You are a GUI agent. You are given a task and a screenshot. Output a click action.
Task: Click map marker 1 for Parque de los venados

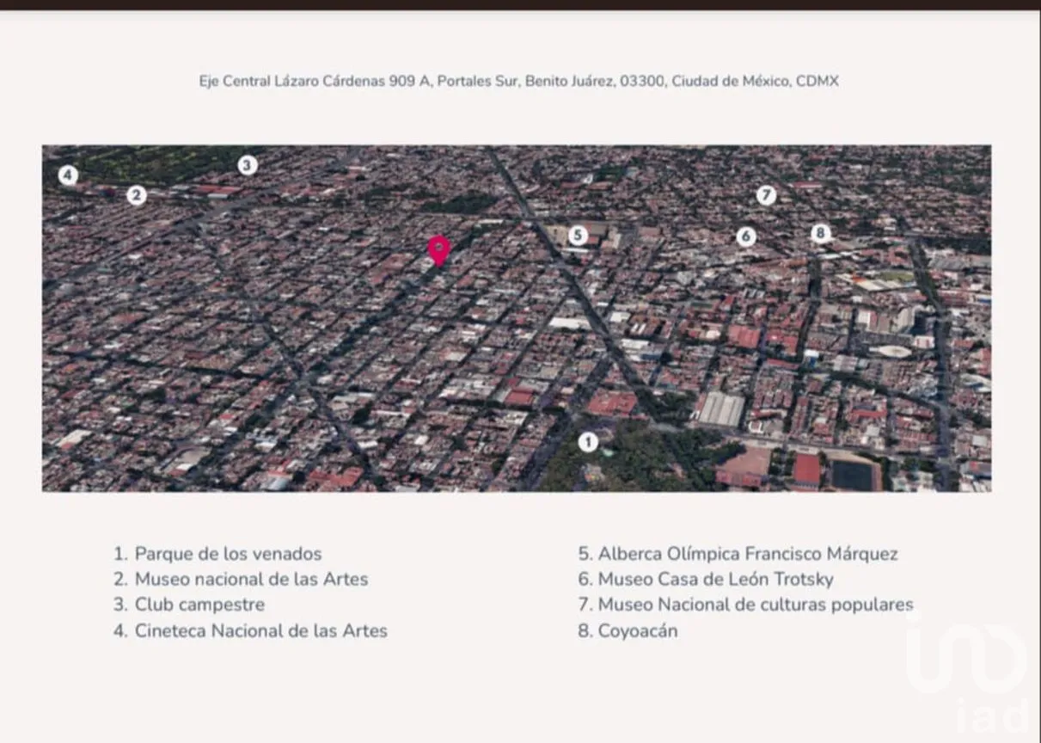tap(589, 441)
